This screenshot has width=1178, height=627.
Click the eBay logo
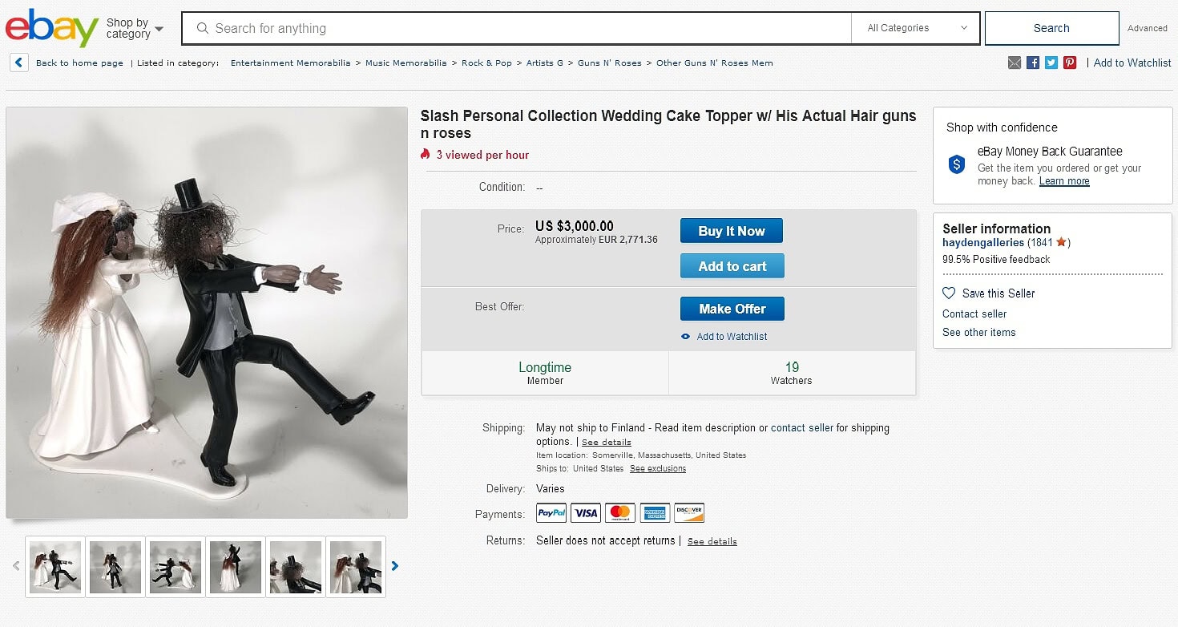coord(52,29)
